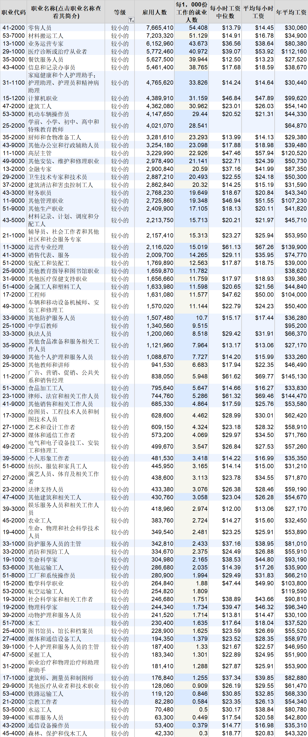Click the 农业工人 occupation name
This screenshot has height=737, width=308.
point(40,520)
